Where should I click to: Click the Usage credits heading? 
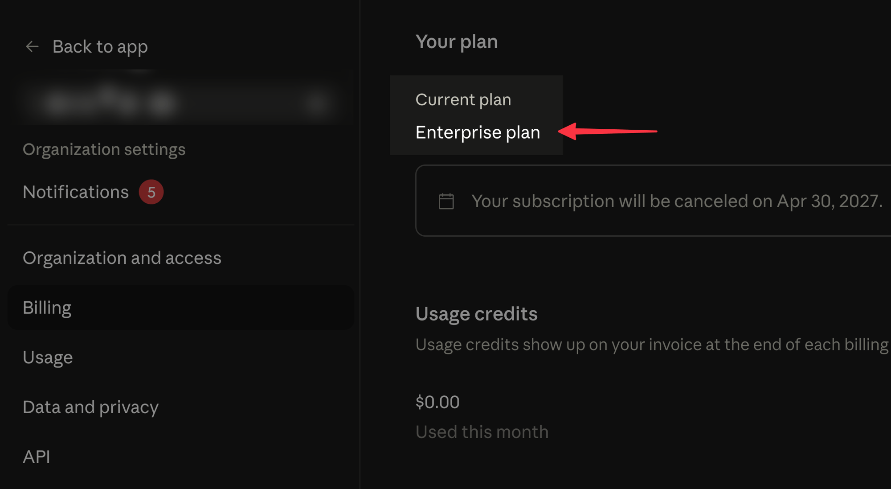[476, 314]
